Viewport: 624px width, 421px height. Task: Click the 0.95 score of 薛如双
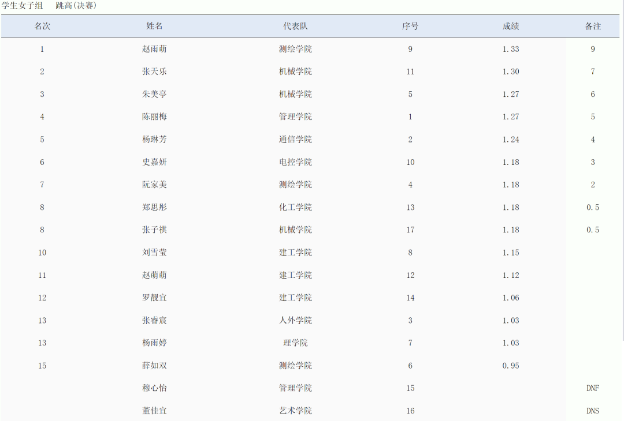point(511,366)
